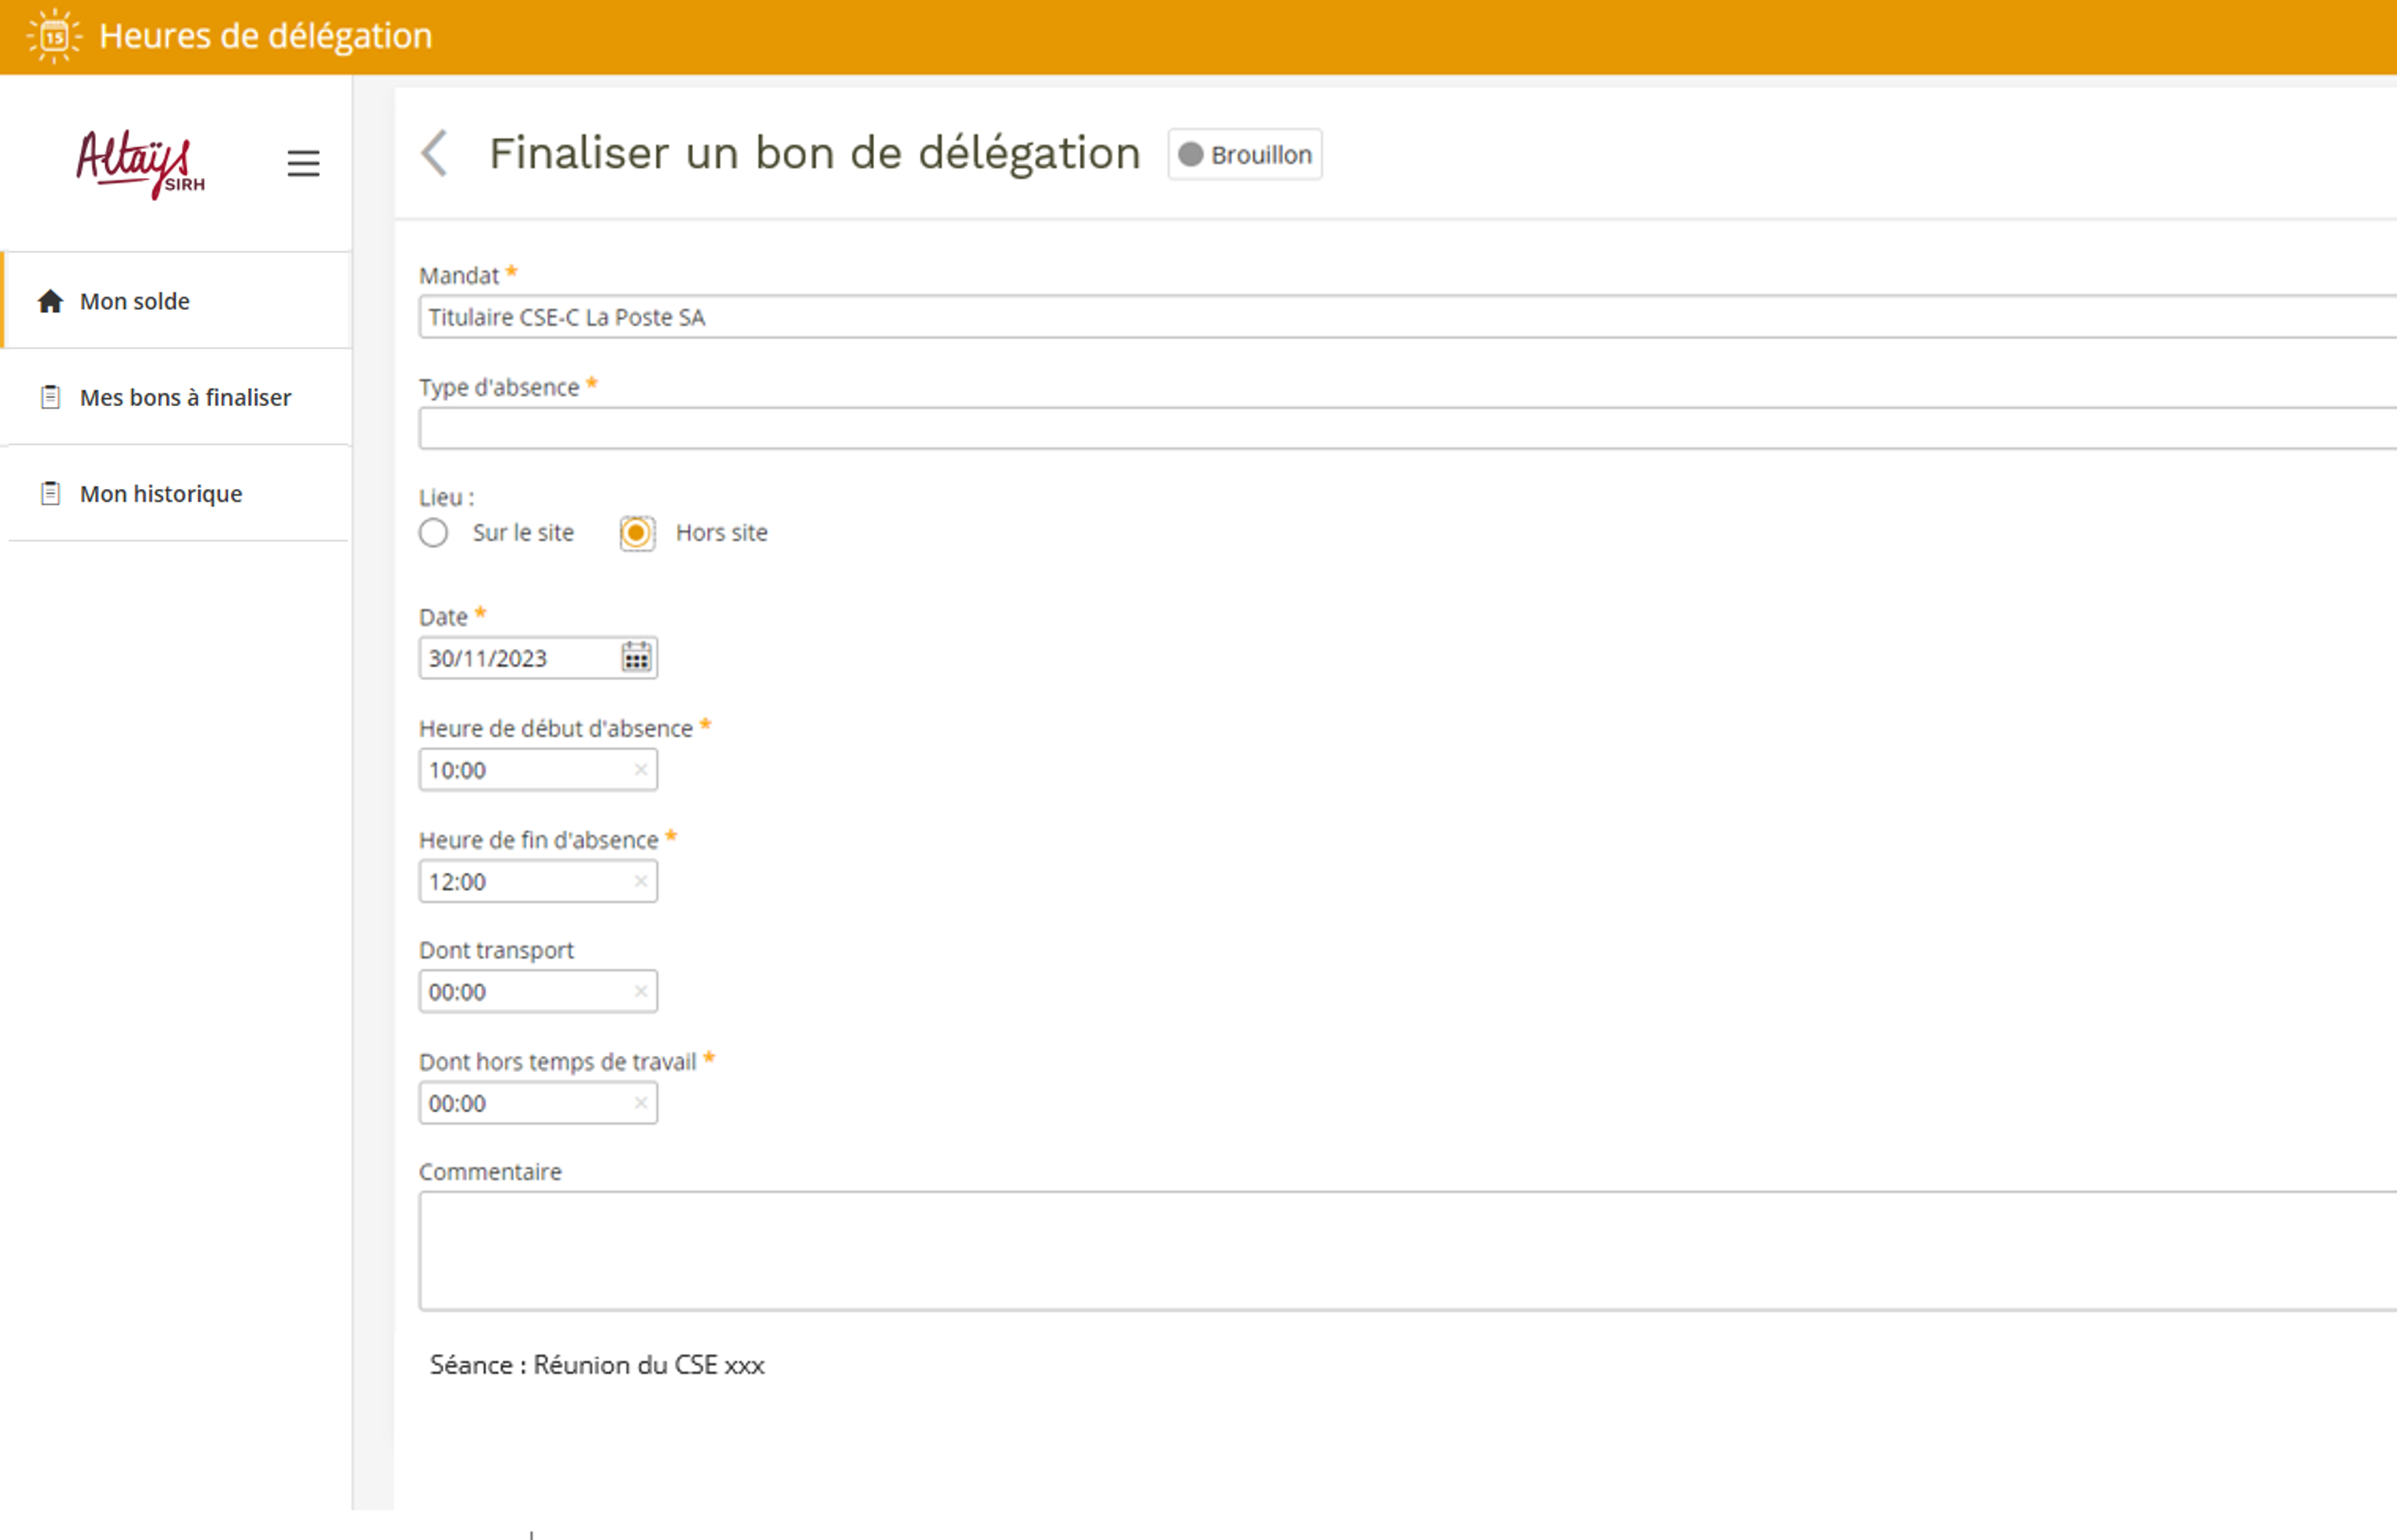This screenshot has width=2397, height=1540.
Task: Select the Hors site radio button
Action: pyautogui.click(x=636, y=533)
